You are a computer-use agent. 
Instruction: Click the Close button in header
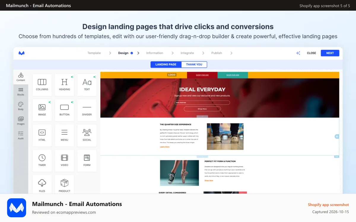click(x=311, y=53)
